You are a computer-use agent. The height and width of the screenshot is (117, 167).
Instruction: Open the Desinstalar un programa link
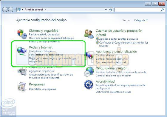(x=42, y=89)
